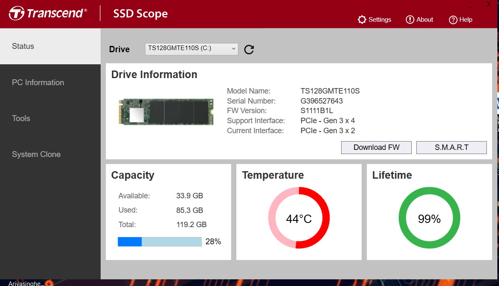Click the 28% capacity percentage
The height and width of the screenshot is (286, 499).
pos(213,241)
